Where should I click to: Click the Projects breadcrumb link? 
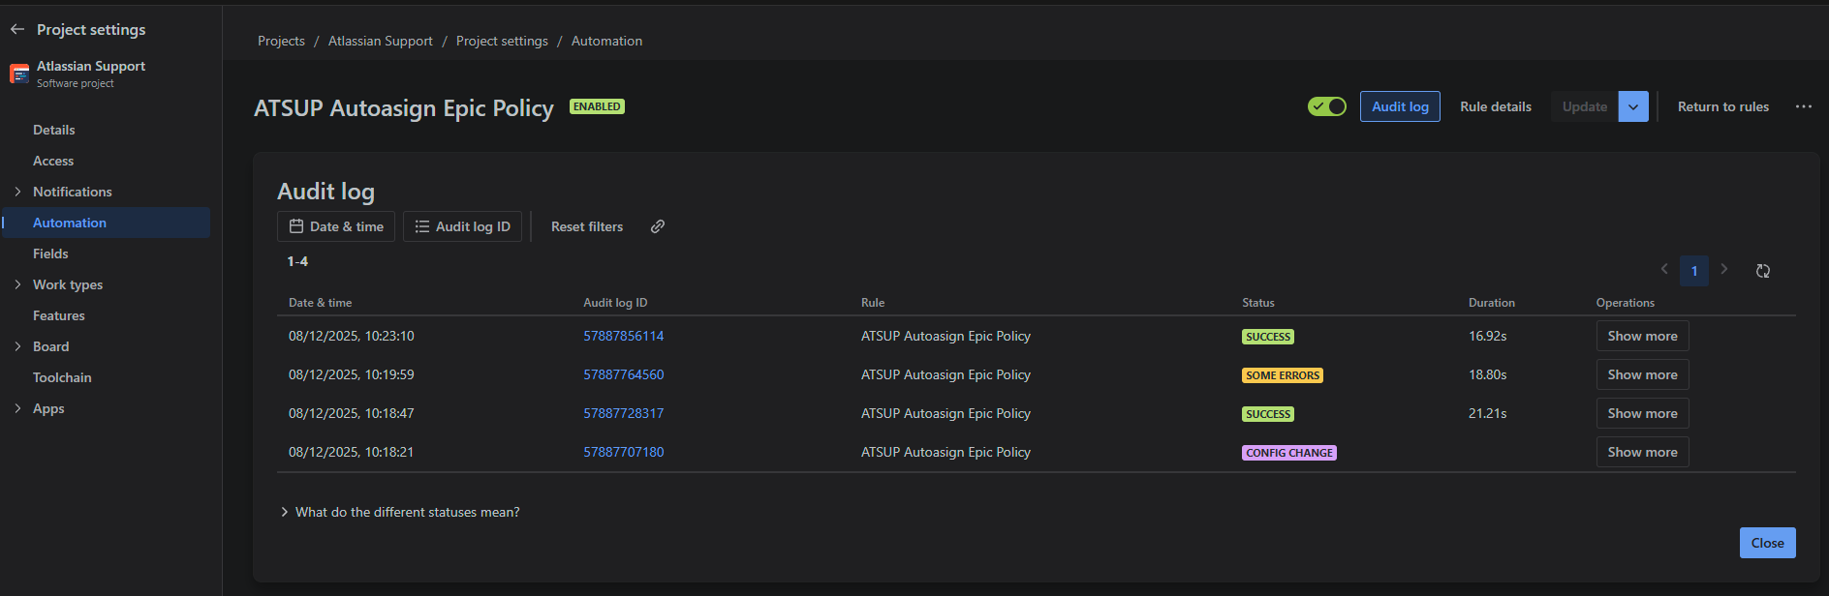click(x=281, y=41)
